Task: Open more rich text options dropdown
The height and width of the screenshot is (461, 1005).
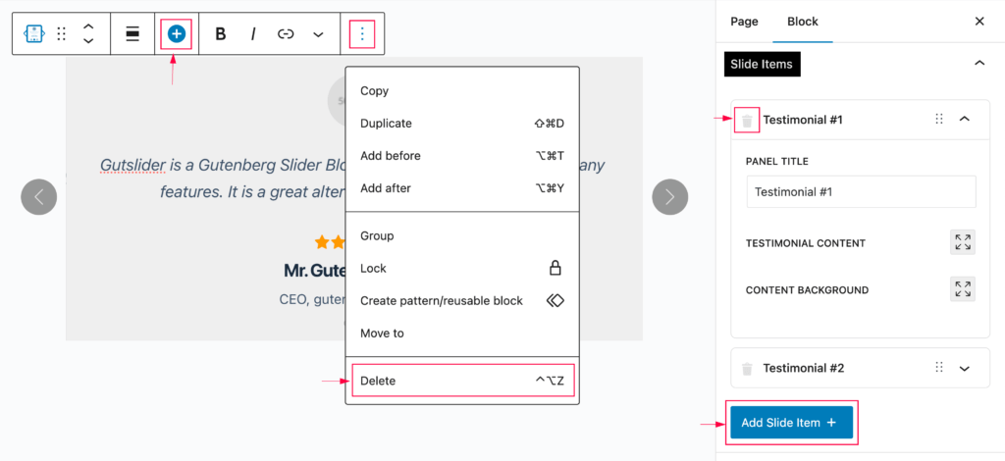Action: (318, 34)
